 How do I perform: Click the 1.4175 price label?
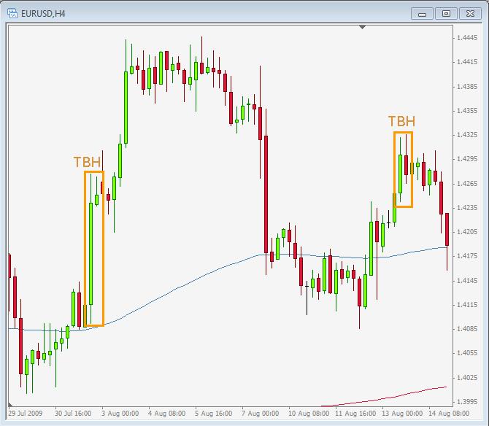pyautogui.click(x=467, y=256)
